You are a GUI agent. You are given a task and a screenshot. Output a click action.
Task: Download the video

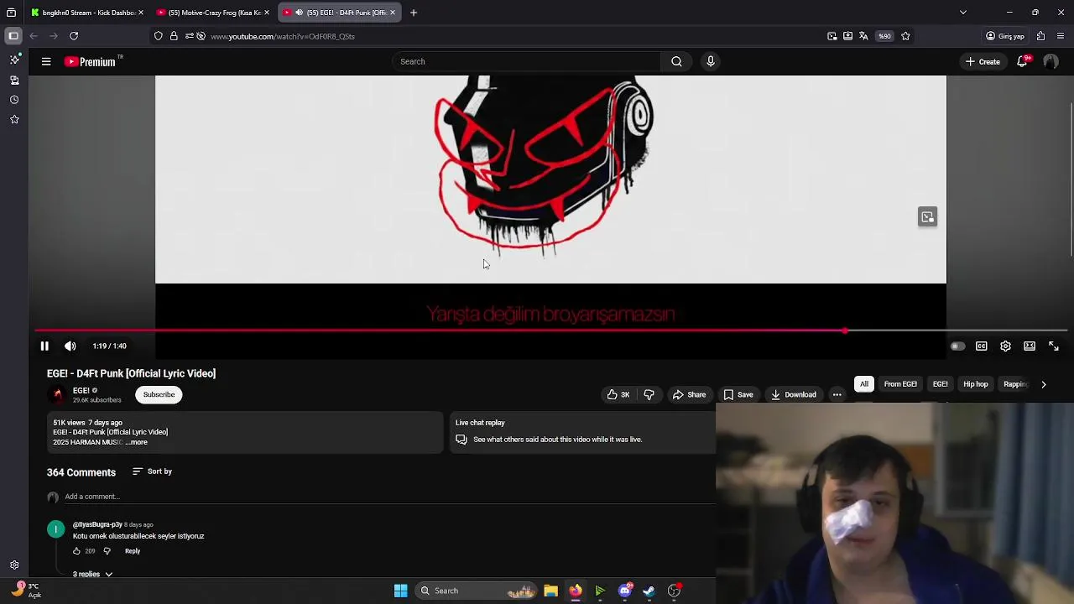click(794, 394)
